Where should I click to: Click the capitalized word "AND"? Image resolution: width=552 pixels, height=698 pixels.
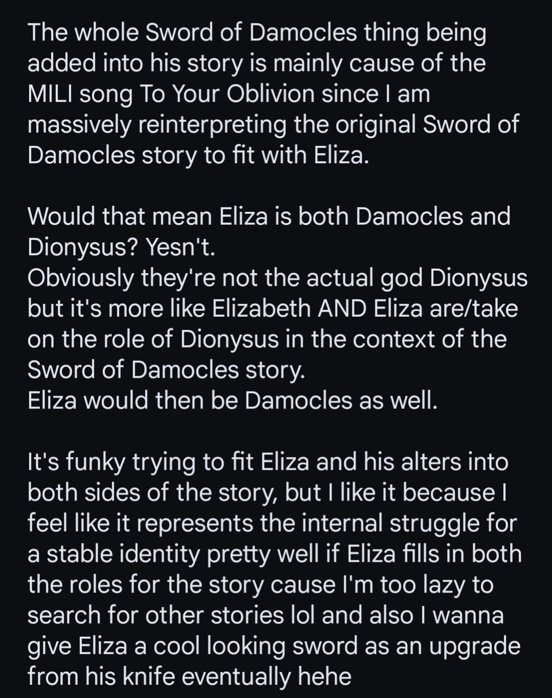point(342,309)
